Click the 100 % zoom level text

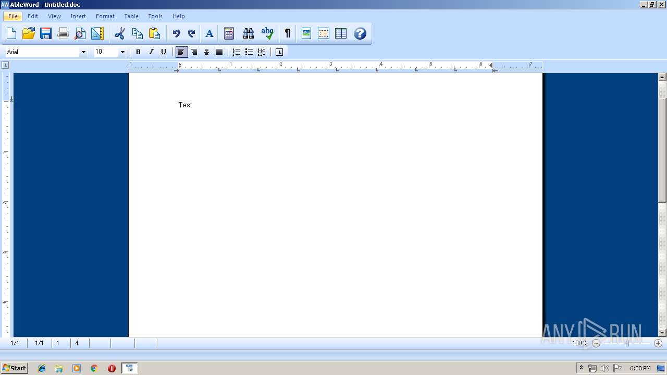579,343
